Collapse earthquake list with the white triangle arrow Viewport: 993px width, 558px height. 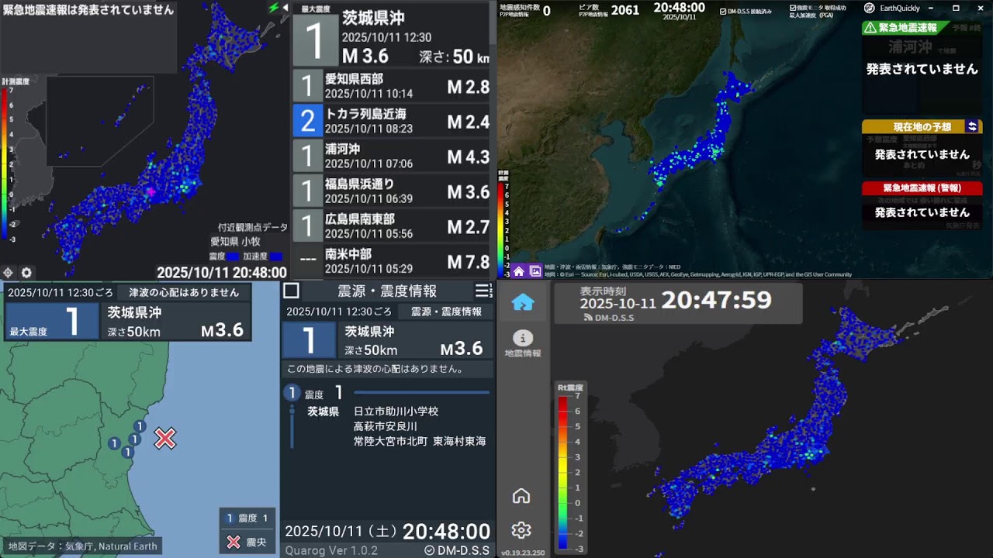tap(284, 9)
